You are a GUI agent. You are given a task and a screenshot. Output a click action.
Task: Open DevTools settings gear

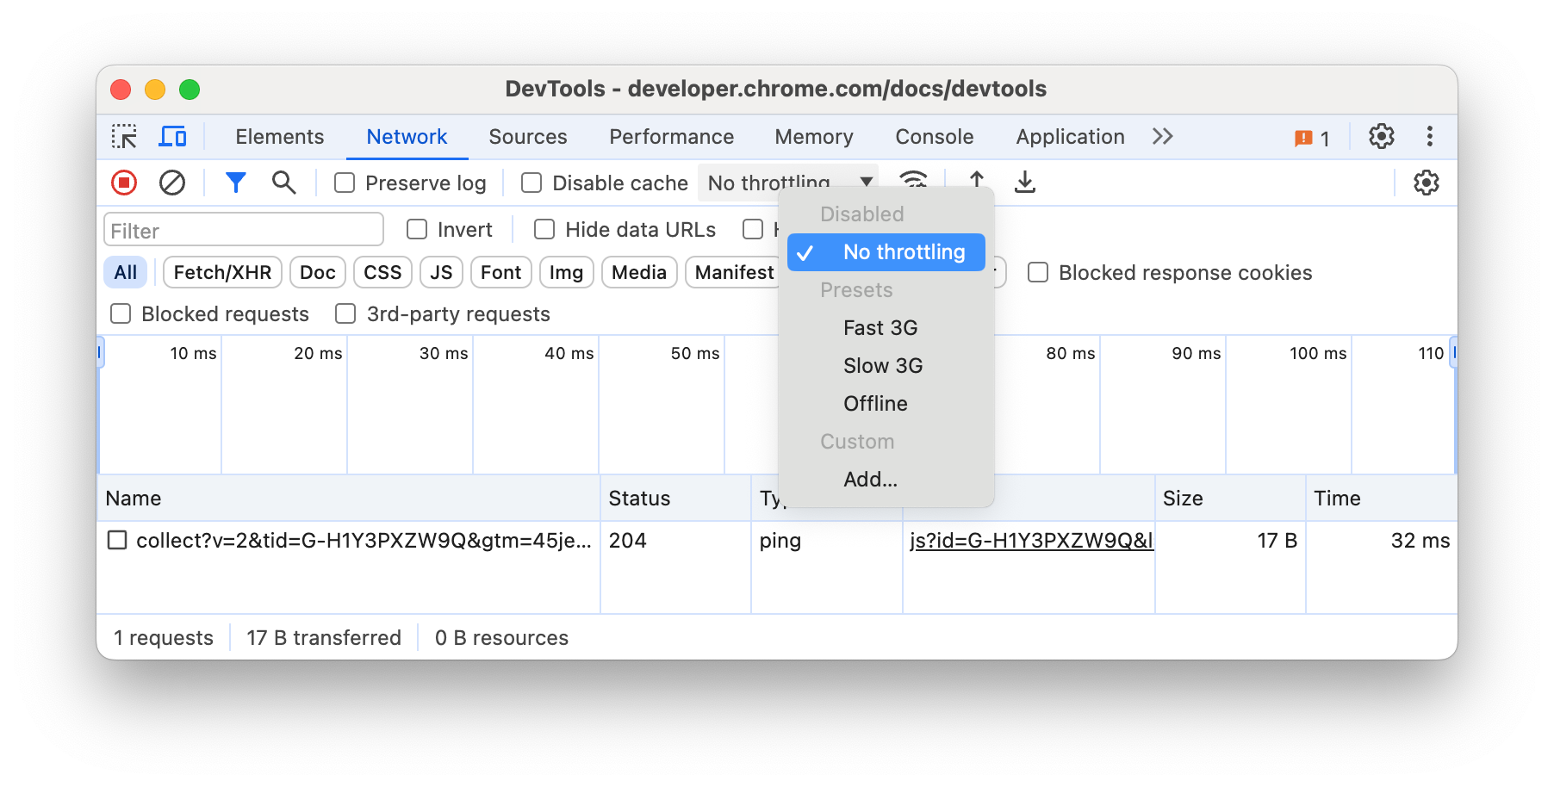(1382, 136)
